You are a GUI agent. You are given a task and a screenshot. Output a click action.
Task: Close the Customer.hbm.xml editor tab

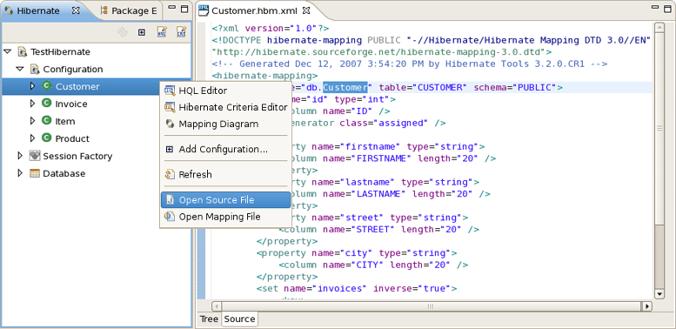click(x=305, y=10)
